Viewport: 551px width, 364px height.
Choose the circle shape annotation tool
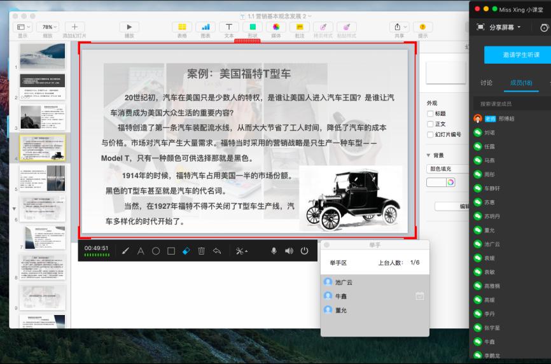click(x=156, y=251)
